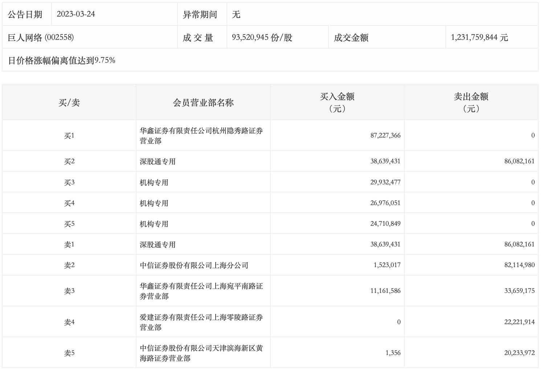Select 中信证券股份有限公司上海分公司 name

[194, 265]
